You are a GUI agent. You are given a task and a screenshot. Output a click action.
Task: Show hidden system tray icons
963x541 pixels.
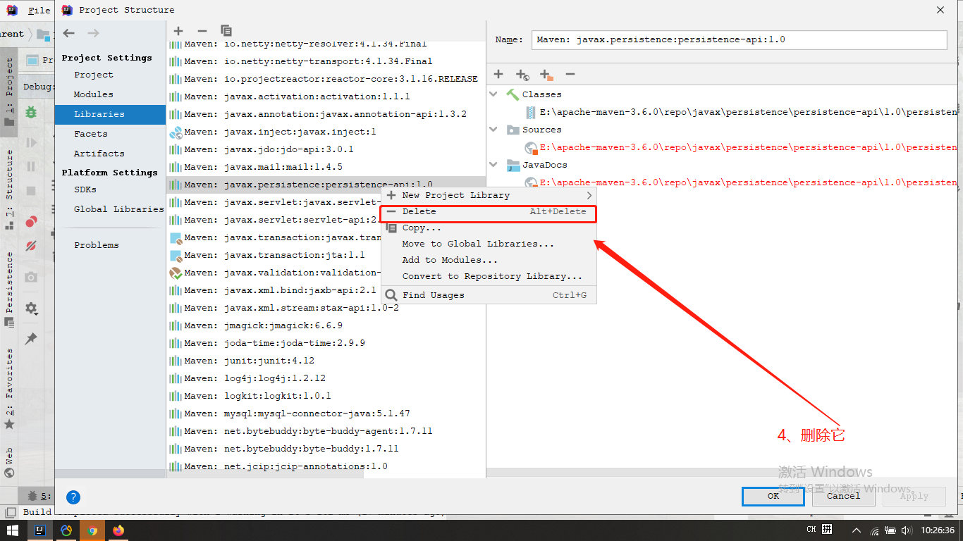point(856,530)
